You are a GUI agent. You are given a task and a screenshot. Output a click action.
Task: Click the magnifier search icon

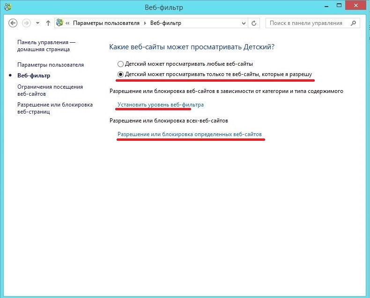point(353,23)
